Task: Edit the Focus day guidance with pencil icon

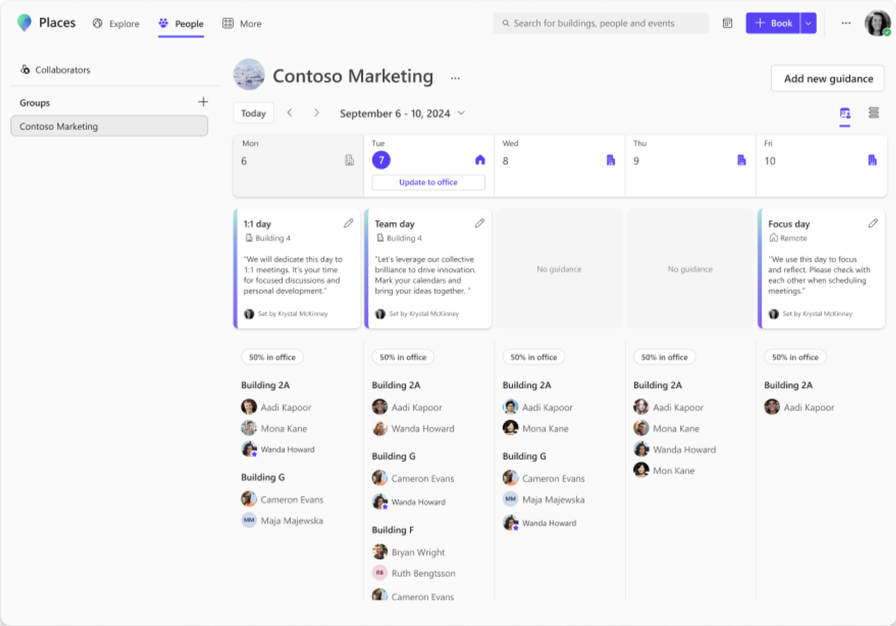Action: point(874,223)
